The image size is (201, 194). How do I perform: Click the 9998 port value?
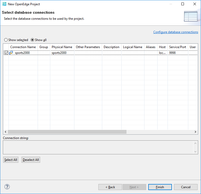coord(172,53)
